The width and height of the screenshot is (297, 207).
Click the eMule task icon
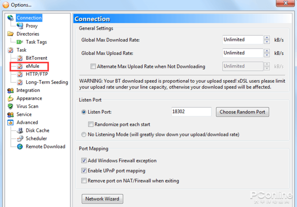(20, 66)
